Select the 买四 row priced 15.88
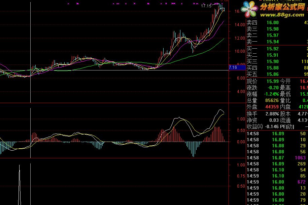Viewport: 308px width, 205px height. tap(277, 68)
